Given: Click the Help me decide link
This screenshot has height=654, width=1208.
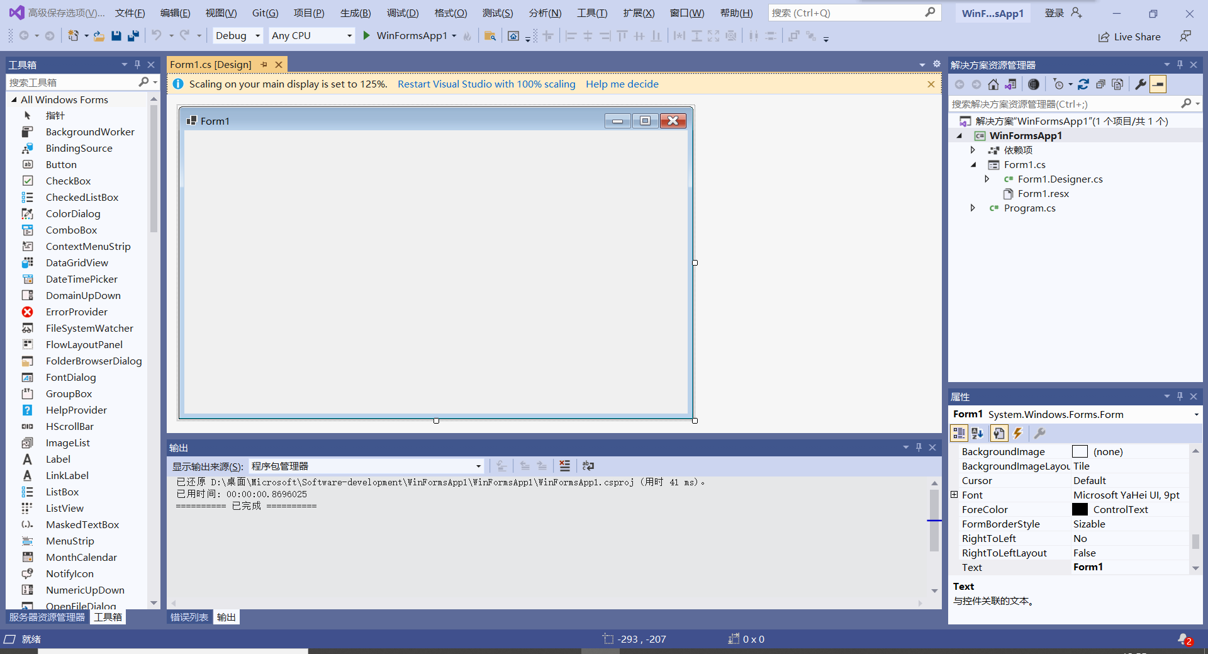Looking at the screenshot, I should [622, 84].
